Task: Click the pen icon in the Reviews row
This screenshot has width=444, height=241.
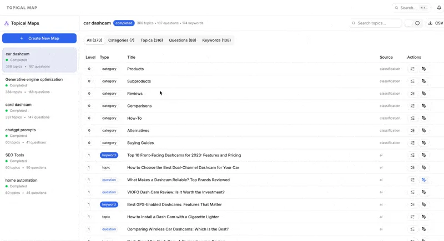Action: pyautogui.click(x=424, y=94)
